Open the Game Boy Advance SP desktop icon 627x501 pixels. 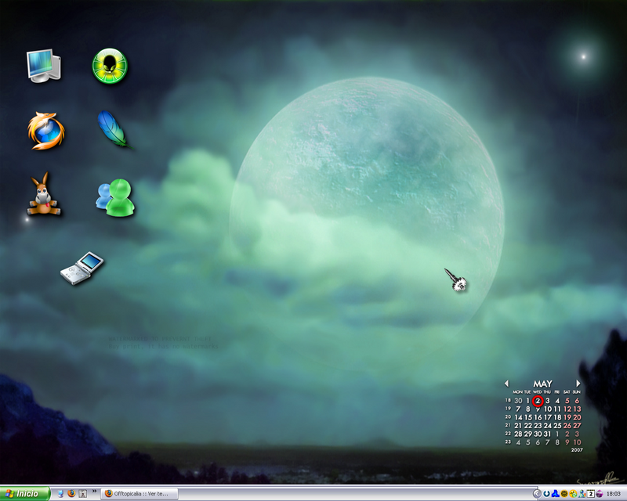point(82,268)
